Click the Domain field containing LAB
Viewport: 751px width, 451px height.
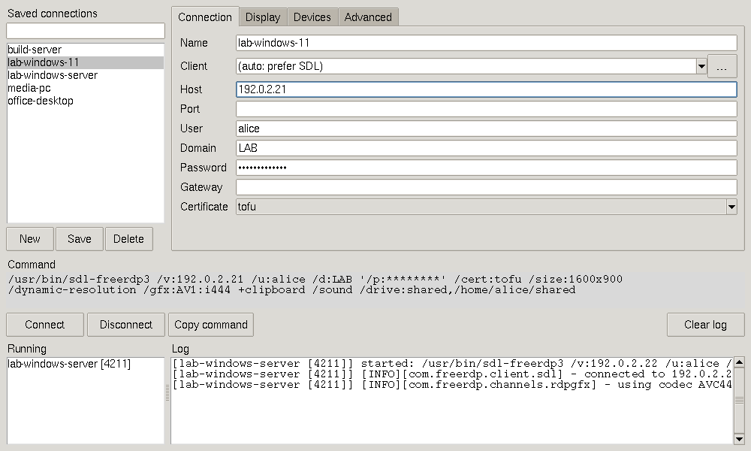(486, 148)
